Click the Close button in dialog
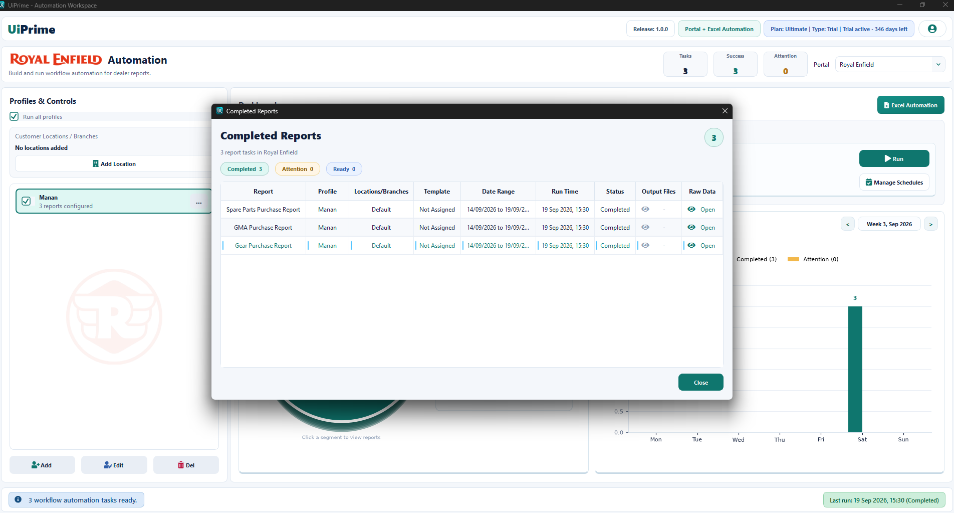Image resolution: width=954 pixels, height=513 pixels. click(700, 382)
